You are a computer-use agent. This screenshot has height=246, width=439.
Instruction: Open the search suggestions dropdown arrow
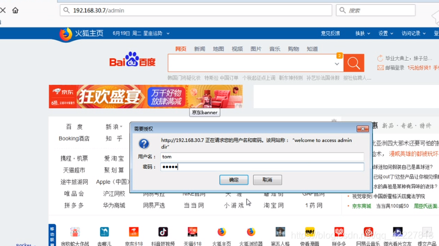pyautogui.click(x=337, y=64)
